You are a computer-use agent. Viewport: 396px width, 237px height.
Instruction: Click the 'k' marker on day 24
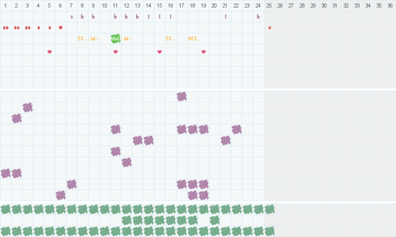coord(258,16)
